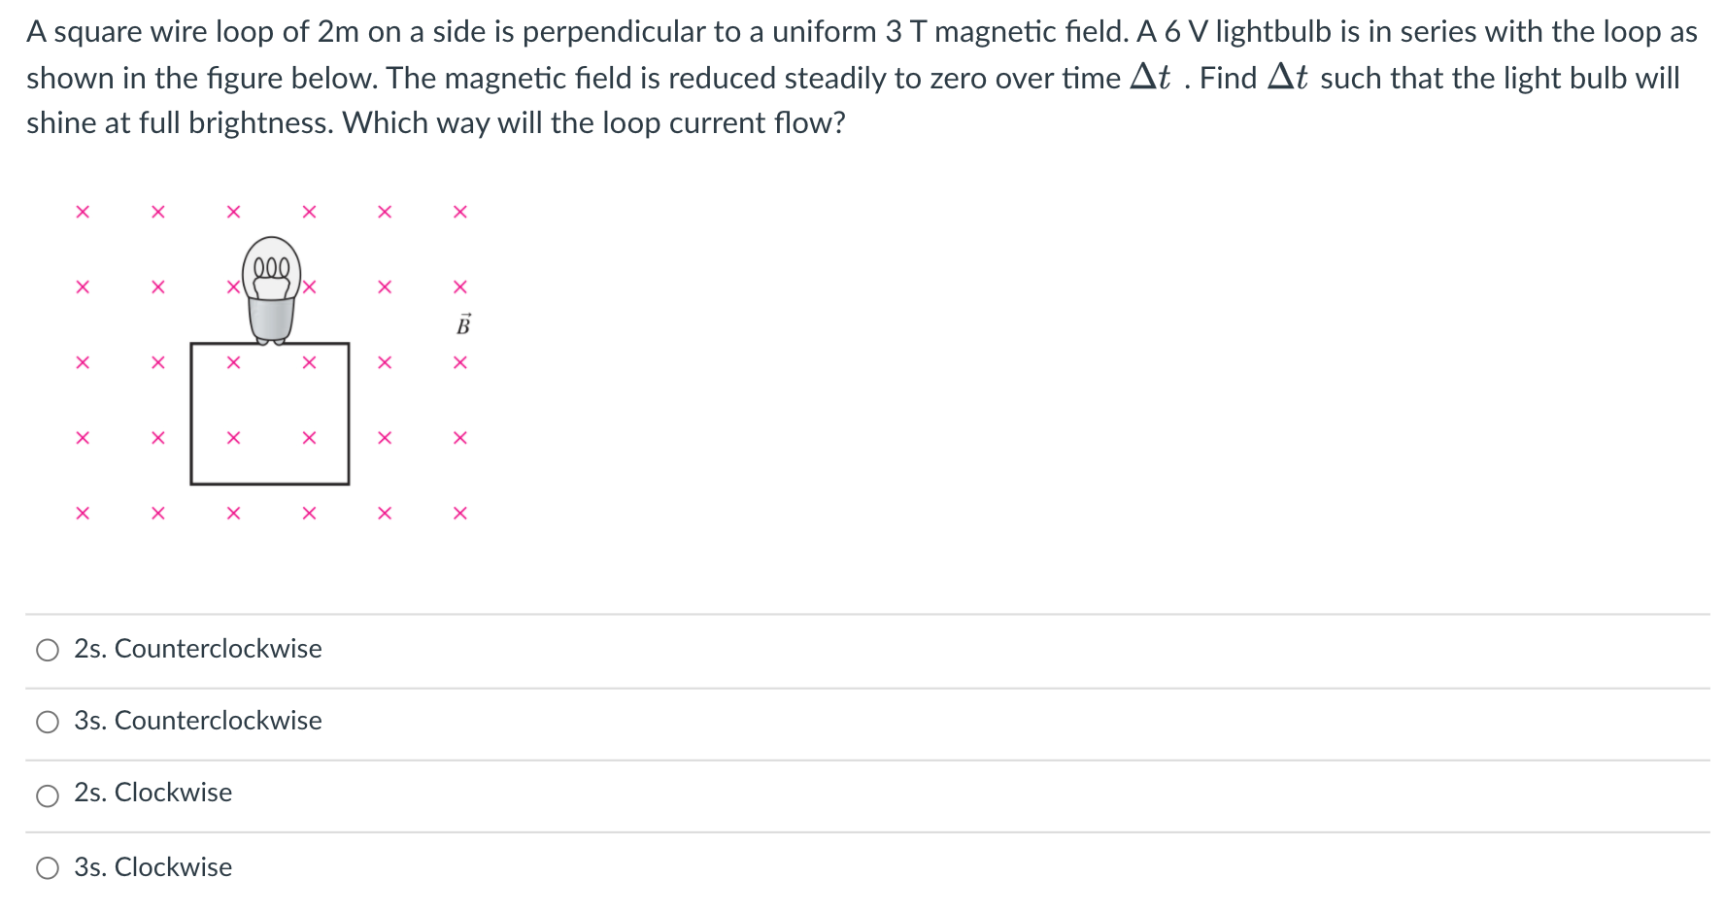The image size is (1725, 913).
Task: Click the square wire loop in the diagram
Action: point(269,412)
